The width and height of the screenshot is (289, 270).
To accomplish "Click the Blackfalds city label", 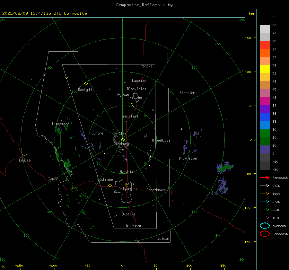I will (136, 89).
